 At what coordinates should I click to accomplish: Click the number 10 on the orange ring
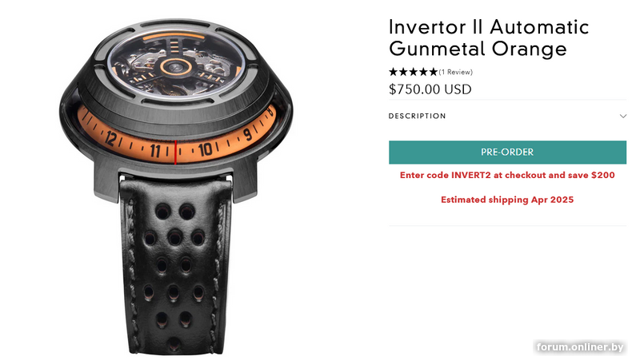point(205,150)
